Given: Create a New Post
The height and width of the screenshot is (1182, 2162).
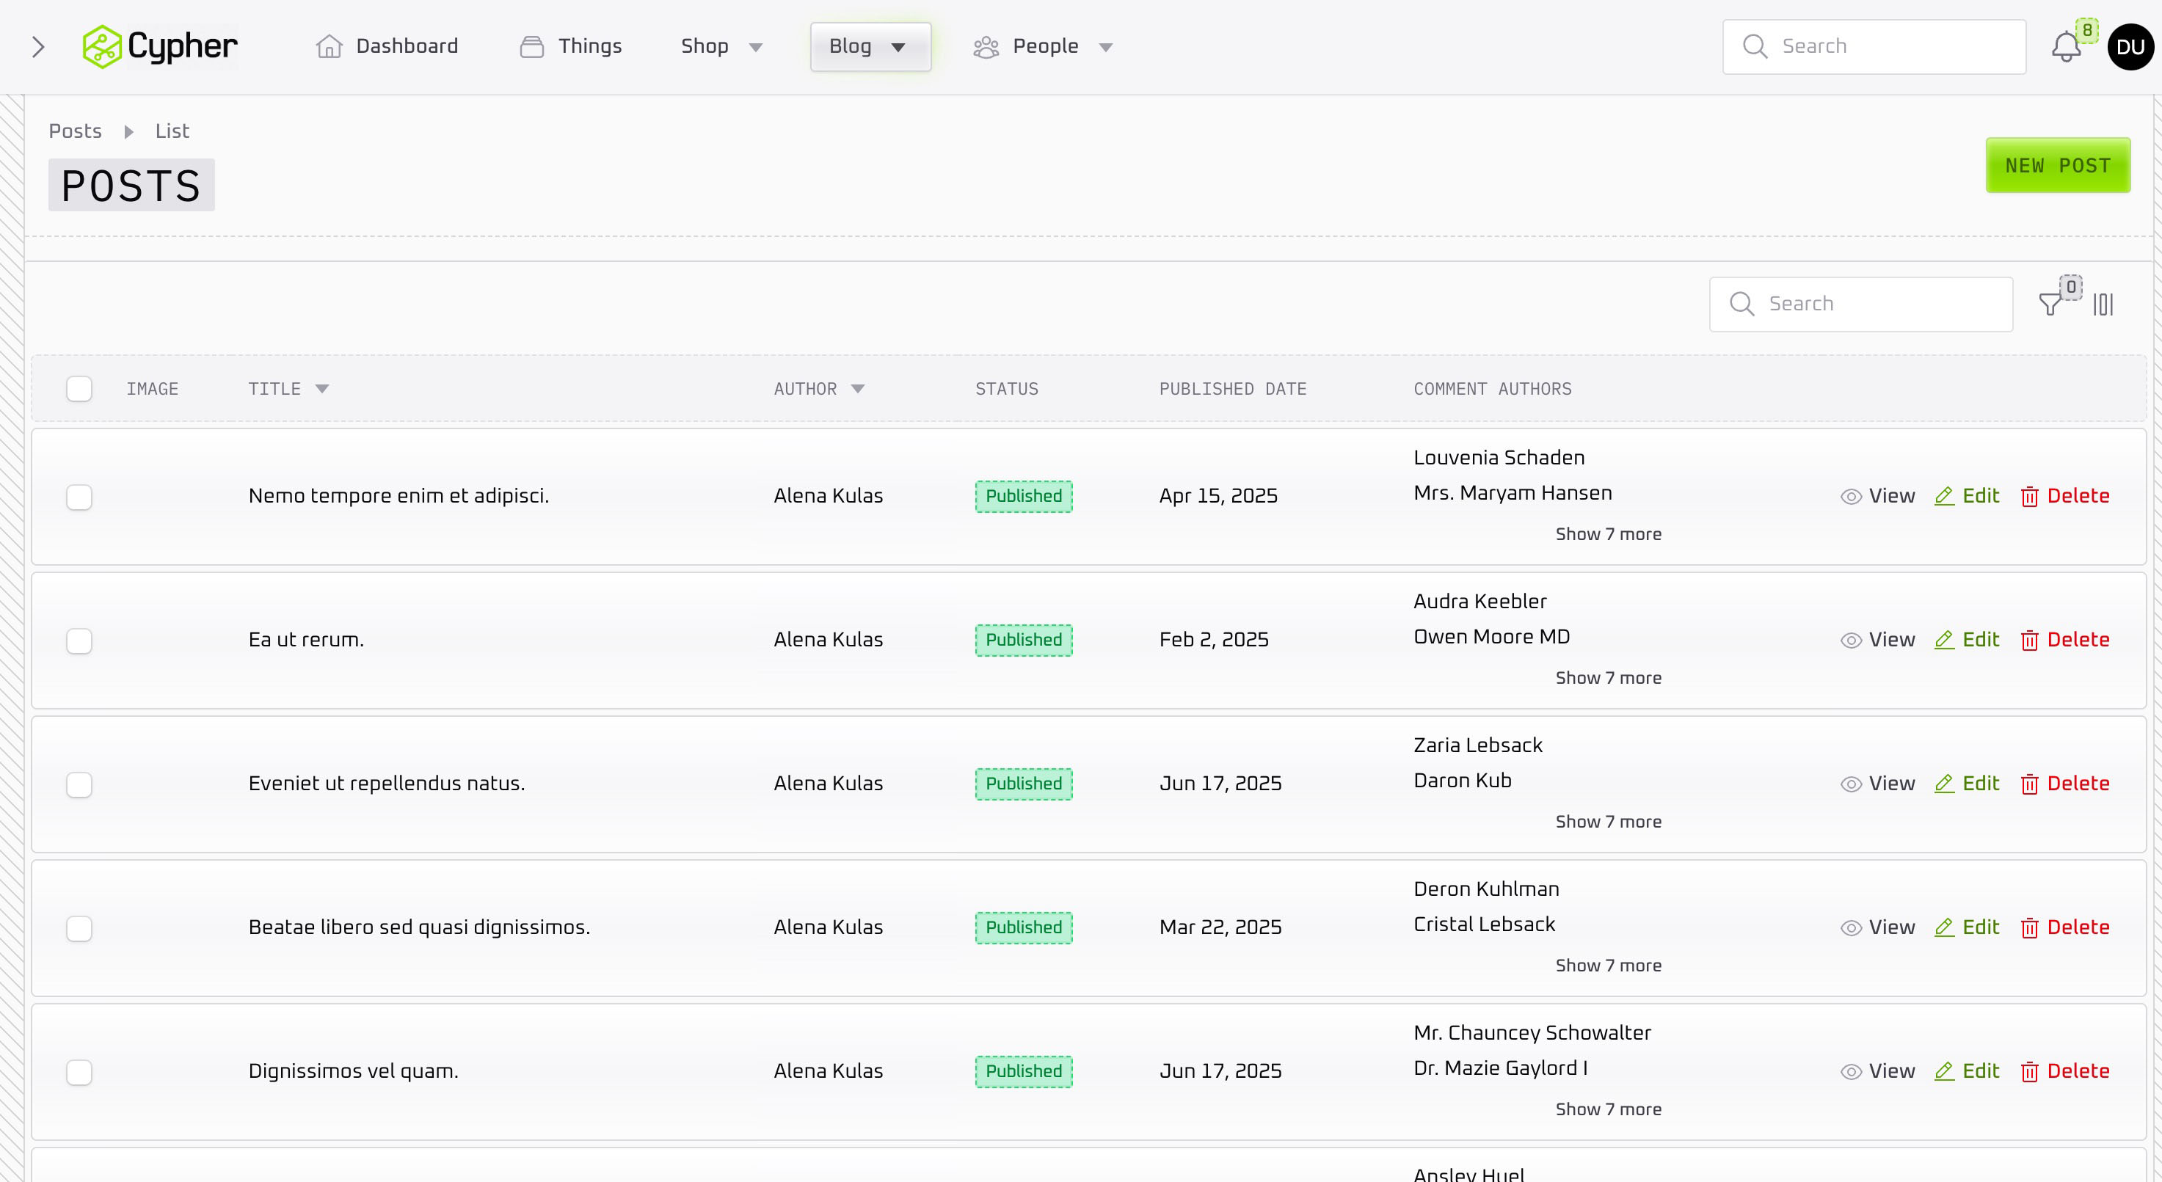Looking at the screenshot, I should click(x=2057, y=165).
